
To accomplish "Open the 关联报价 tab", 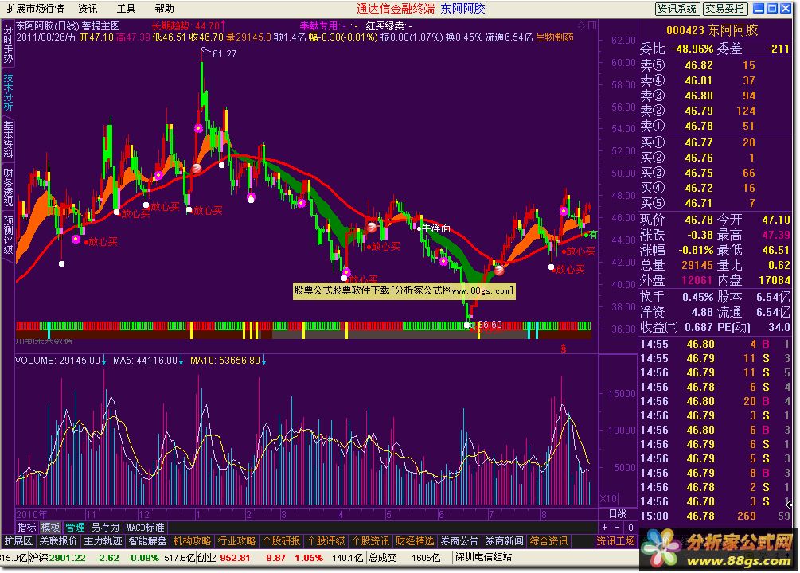I will (59, 541).
